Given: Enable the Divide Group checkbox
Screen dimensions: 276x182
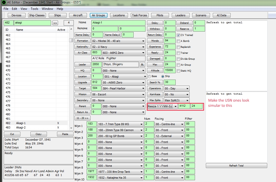Looking at the screenshot, I should (x=178, y=59).
